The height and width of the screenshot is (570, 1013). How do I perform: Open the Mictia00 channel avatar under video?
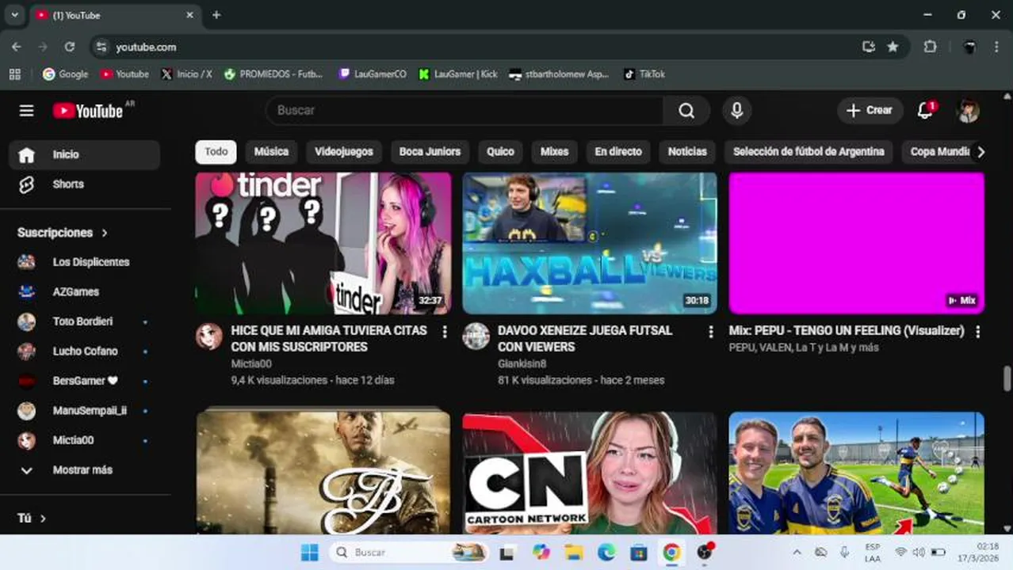209,336
